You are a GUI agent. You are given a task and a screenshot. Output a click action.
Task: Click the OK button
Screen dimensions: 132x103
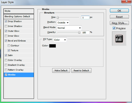119,11
